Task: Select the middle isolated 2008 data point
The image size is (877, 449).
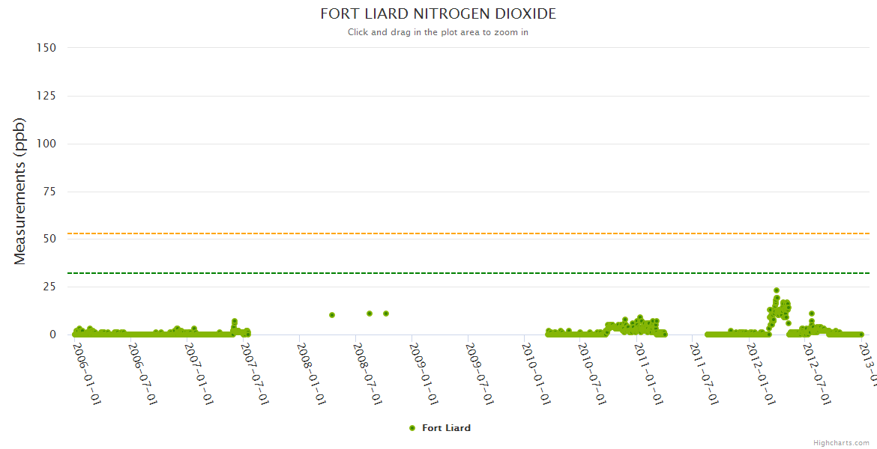Action: [370, 314]
